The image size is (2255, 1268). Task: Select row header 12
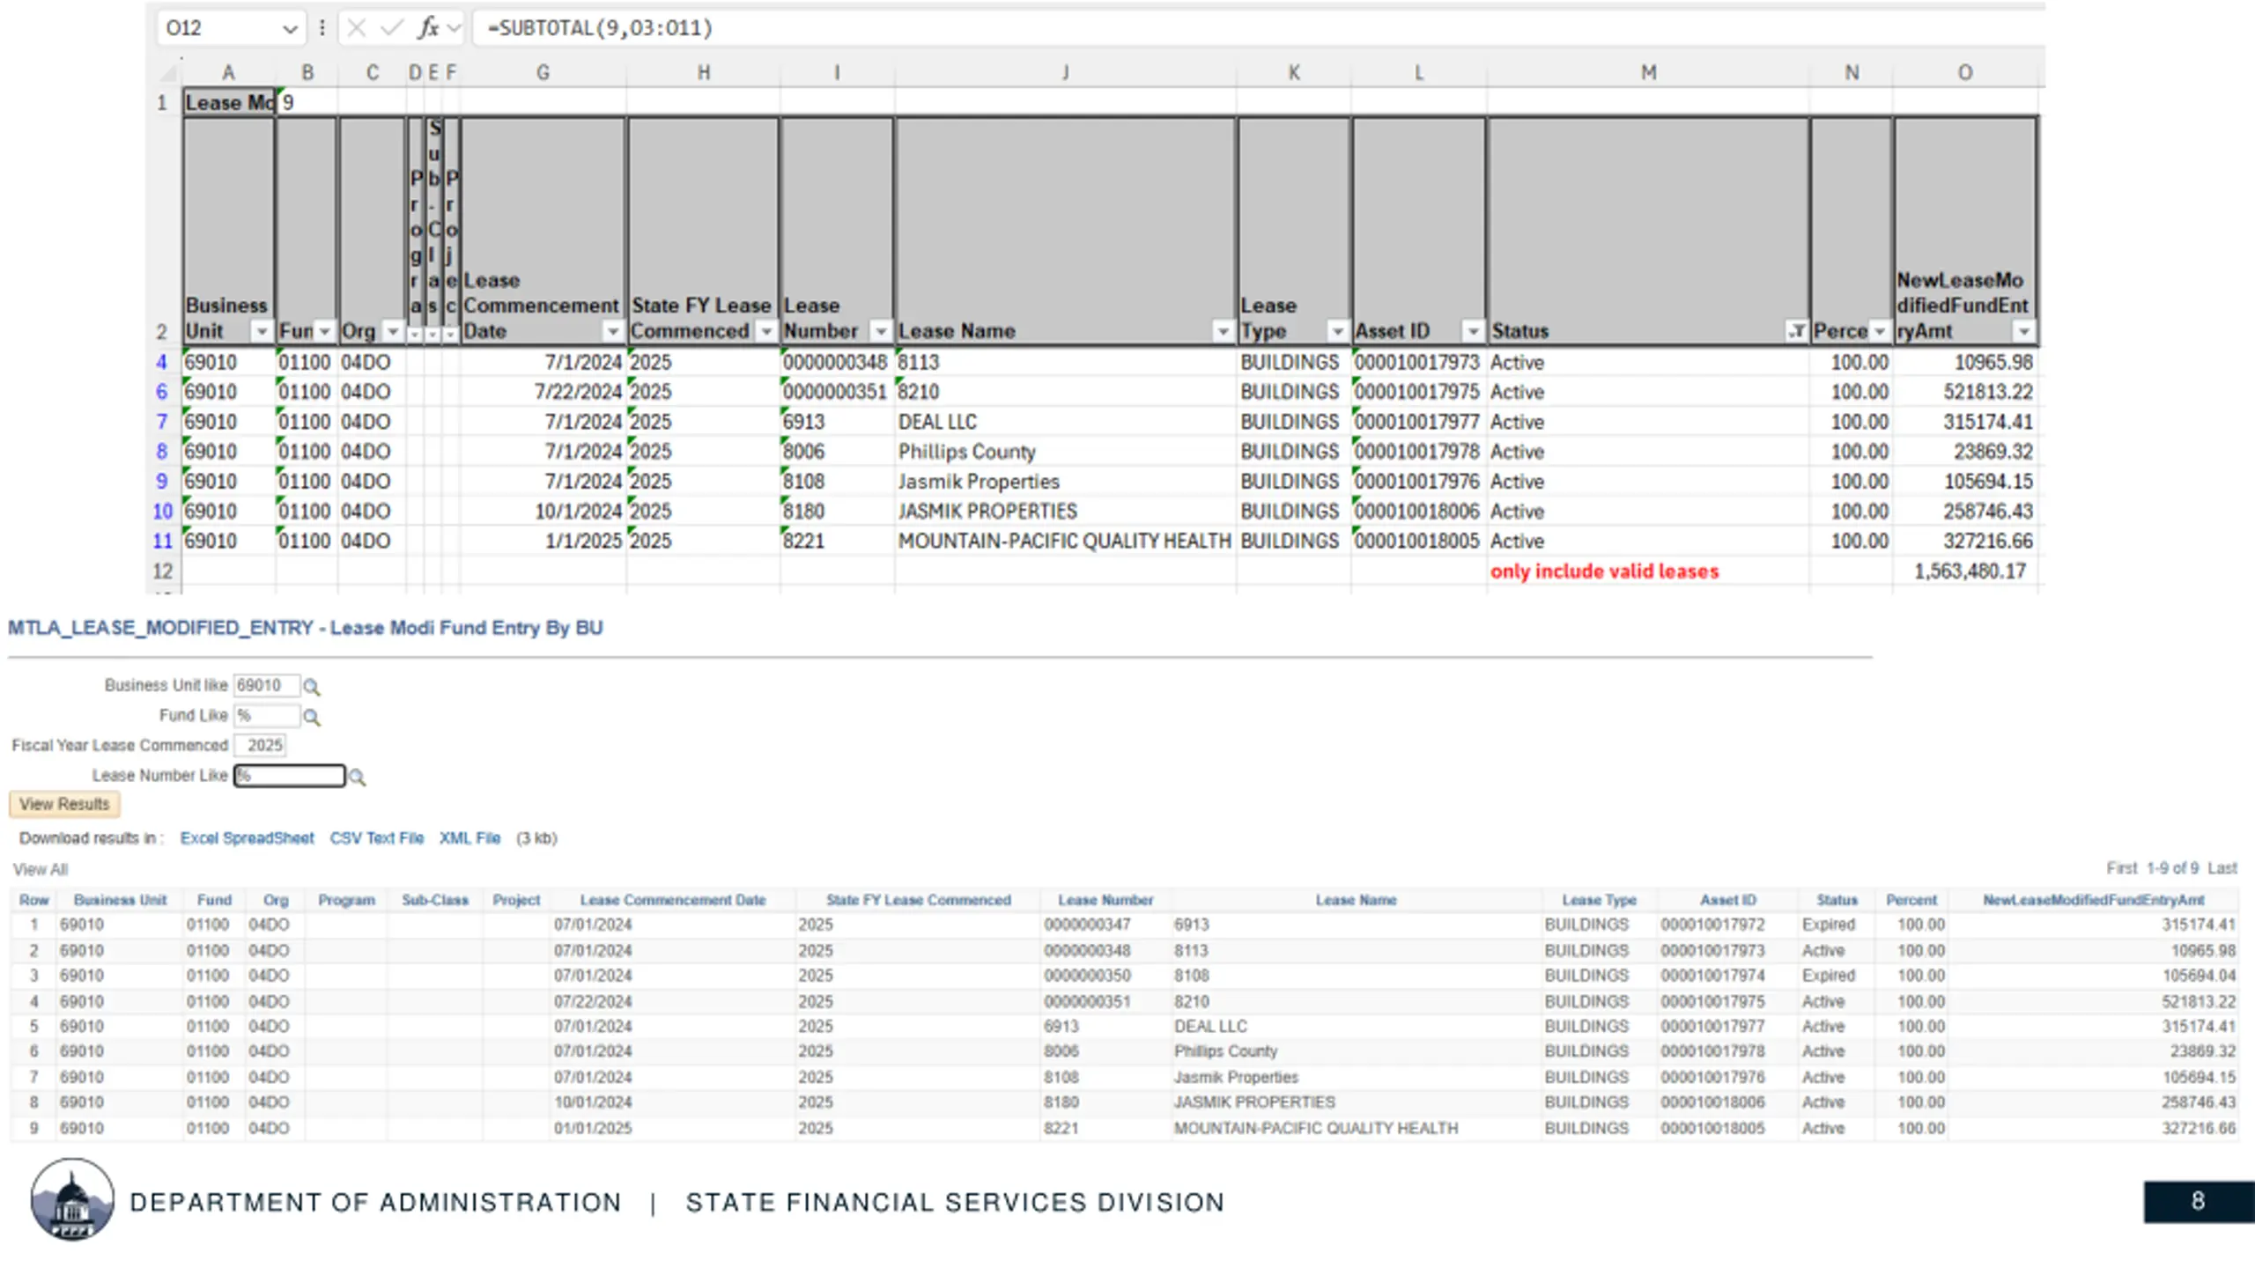pyautogui.click(x=163, y=571)
